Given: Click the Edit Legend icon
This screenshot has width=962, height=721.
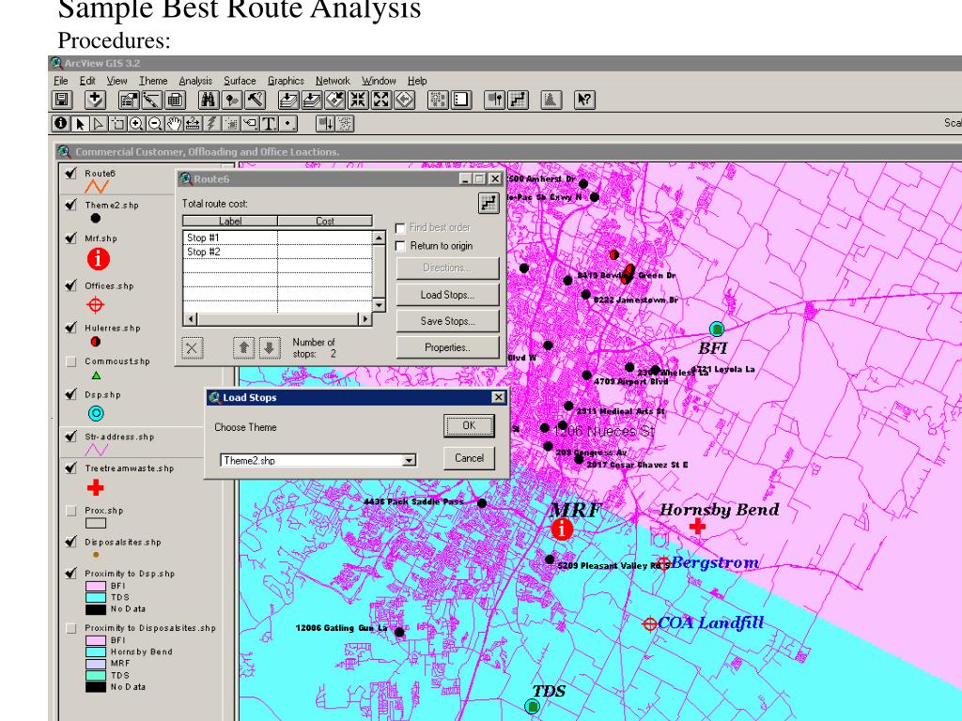Looking at the screenshot, I should coord(151,100).
